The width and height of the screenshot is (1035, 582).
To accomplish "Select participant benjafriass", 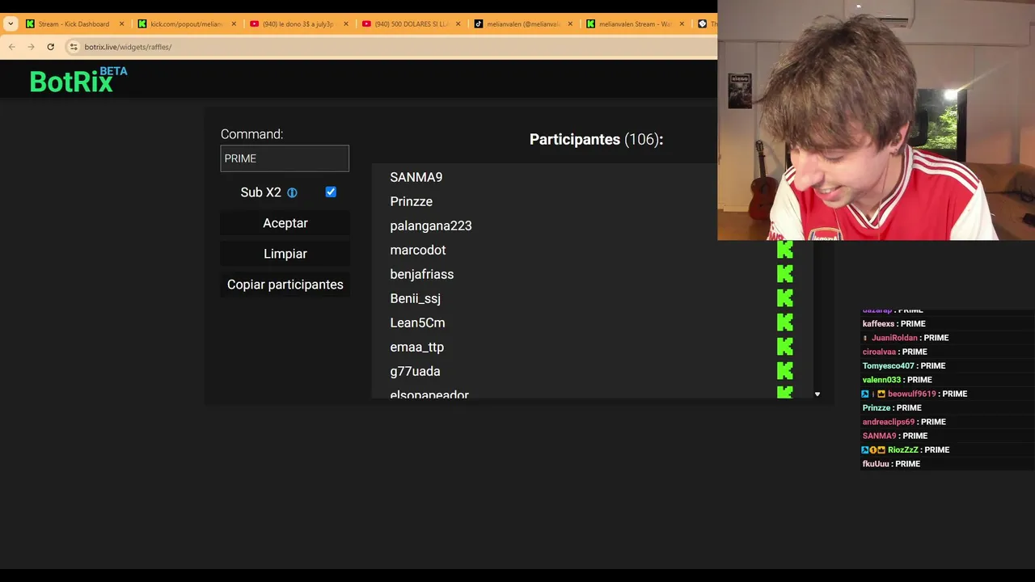I will pos(422,274).
